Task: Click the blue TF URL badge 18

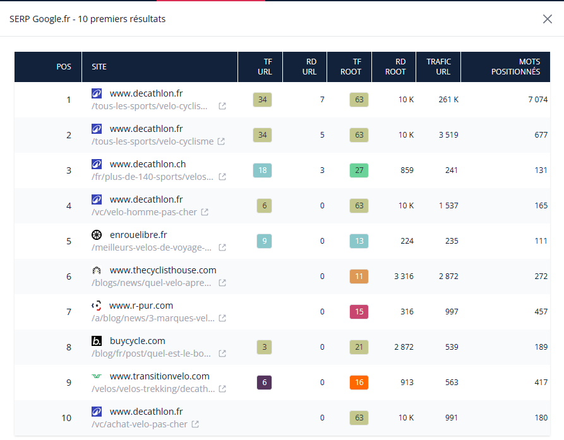Action: tap(263, 170)
